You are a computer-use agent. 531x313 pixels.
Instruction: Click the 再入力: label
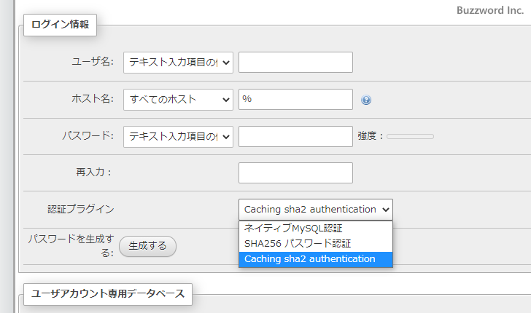(93, 173)
